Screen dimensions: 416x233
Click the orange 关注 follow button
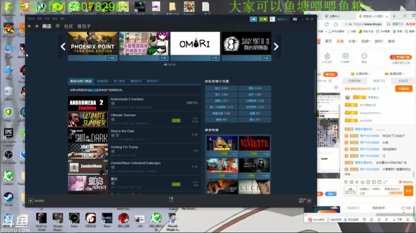click(330, 74)
